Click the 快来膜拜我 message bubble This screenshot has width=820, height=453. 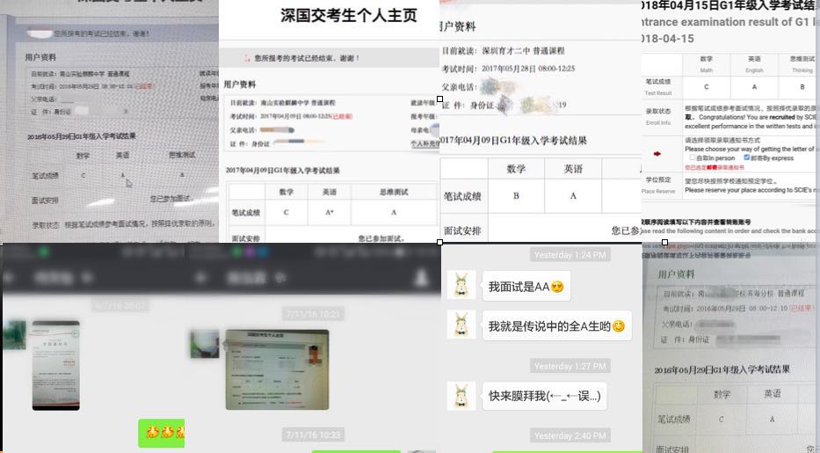544,396
